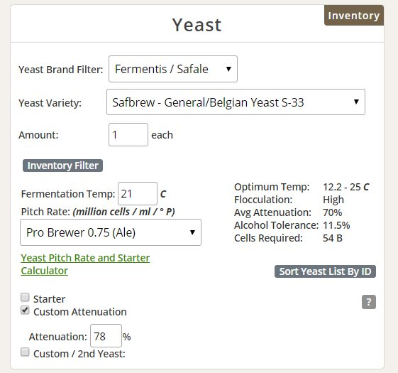
Task: Click the Custom Attenuation label text
Action: point(80,312)
